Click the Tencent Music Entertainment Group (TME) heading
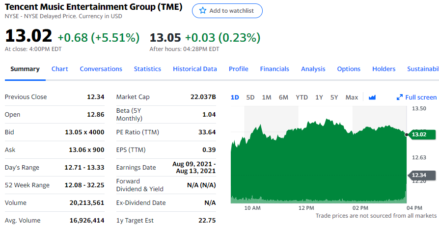 (x=93, y=7)
